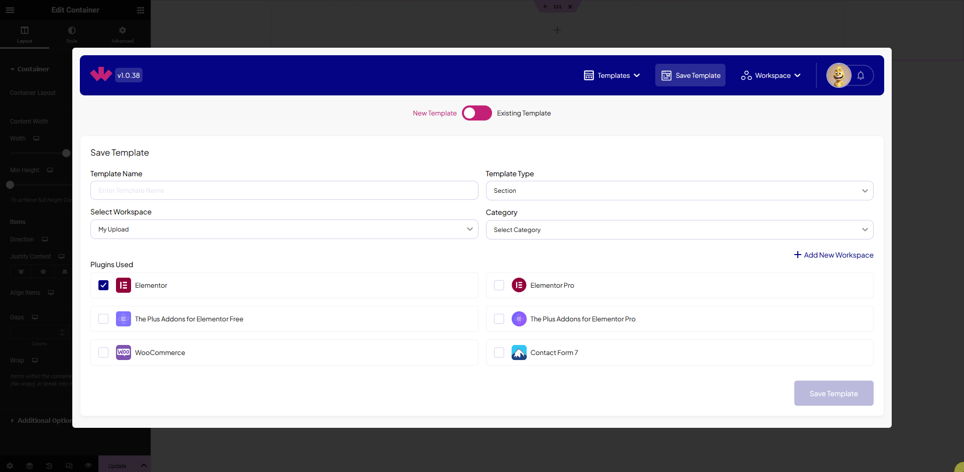Screen dimensions: 964x472
Task: Open revision History icon
Action: 49,465
